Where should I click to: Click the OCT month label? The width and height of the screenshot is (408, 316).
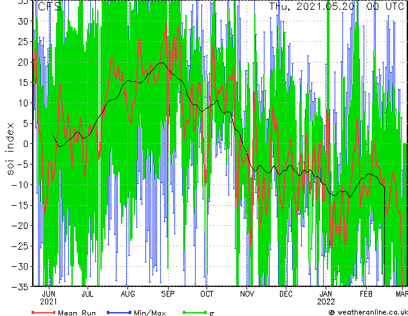(x=207, y=294)
